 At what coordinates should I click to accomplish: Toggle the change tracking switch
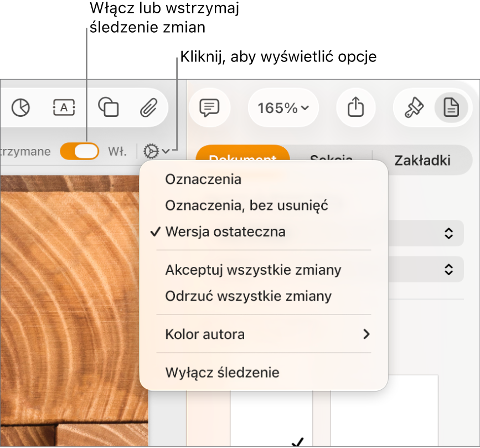coord(80,151)
